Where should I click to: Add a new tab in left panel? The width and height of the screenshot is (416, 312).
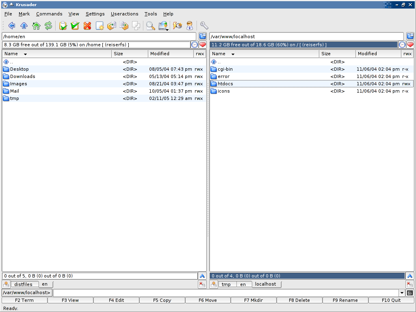pyautogui.click(x=6, y=284)
